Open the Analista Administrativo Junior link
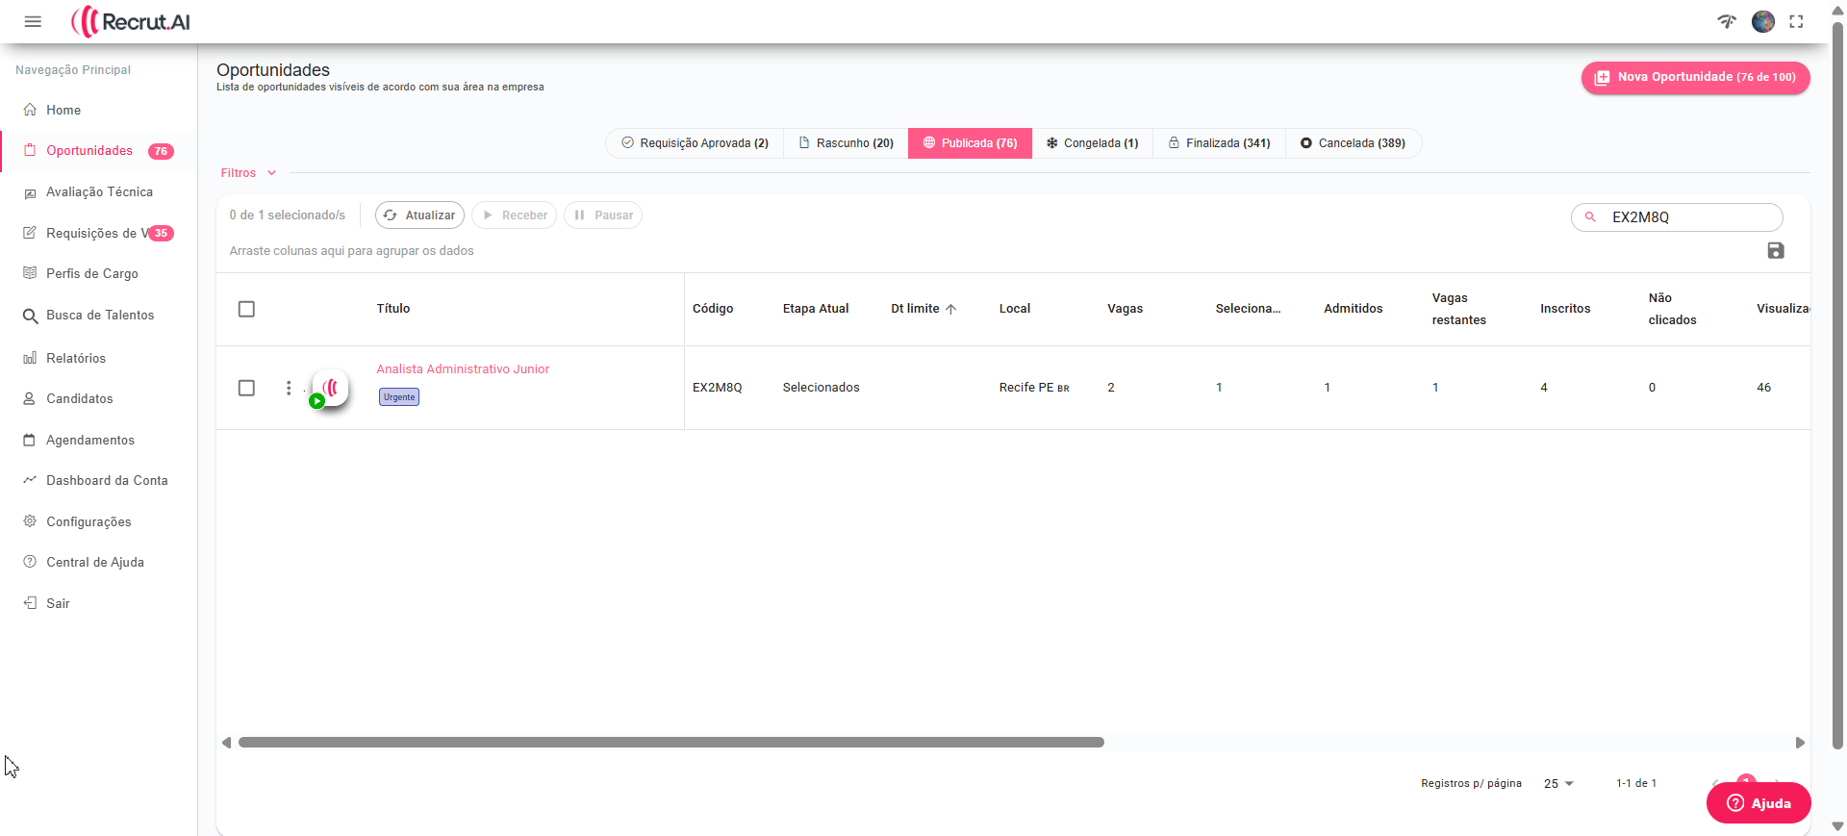The image size is (1847, 836). pyautogui.click(x=463, y=369)
